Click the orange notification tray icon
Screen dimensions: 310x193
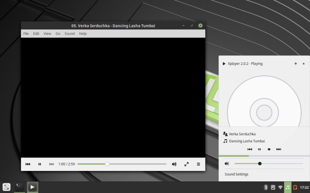[x=295, y=187]
